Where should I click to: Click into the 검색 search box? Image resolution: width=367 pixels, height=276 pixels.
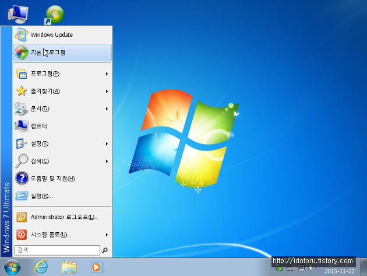57,250
